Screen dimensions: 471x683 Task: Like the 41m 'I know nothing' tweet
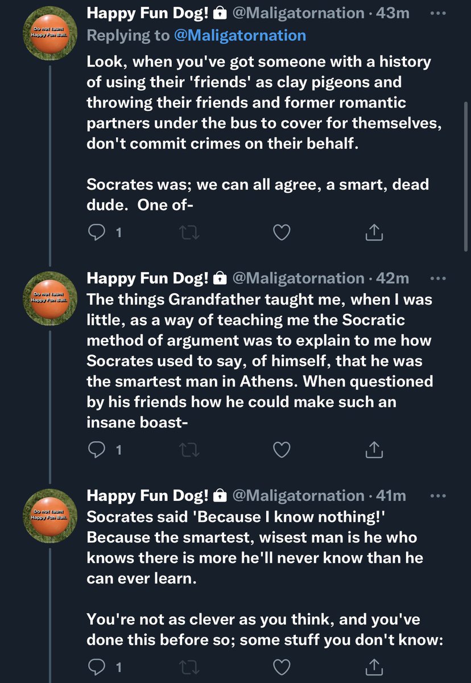(282, 666)
